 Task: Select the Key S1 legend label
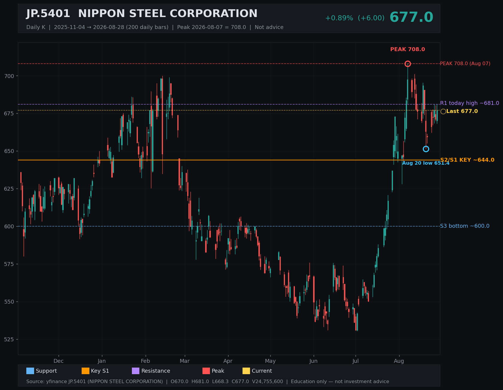pyautogui.click(x=100, y=371)
